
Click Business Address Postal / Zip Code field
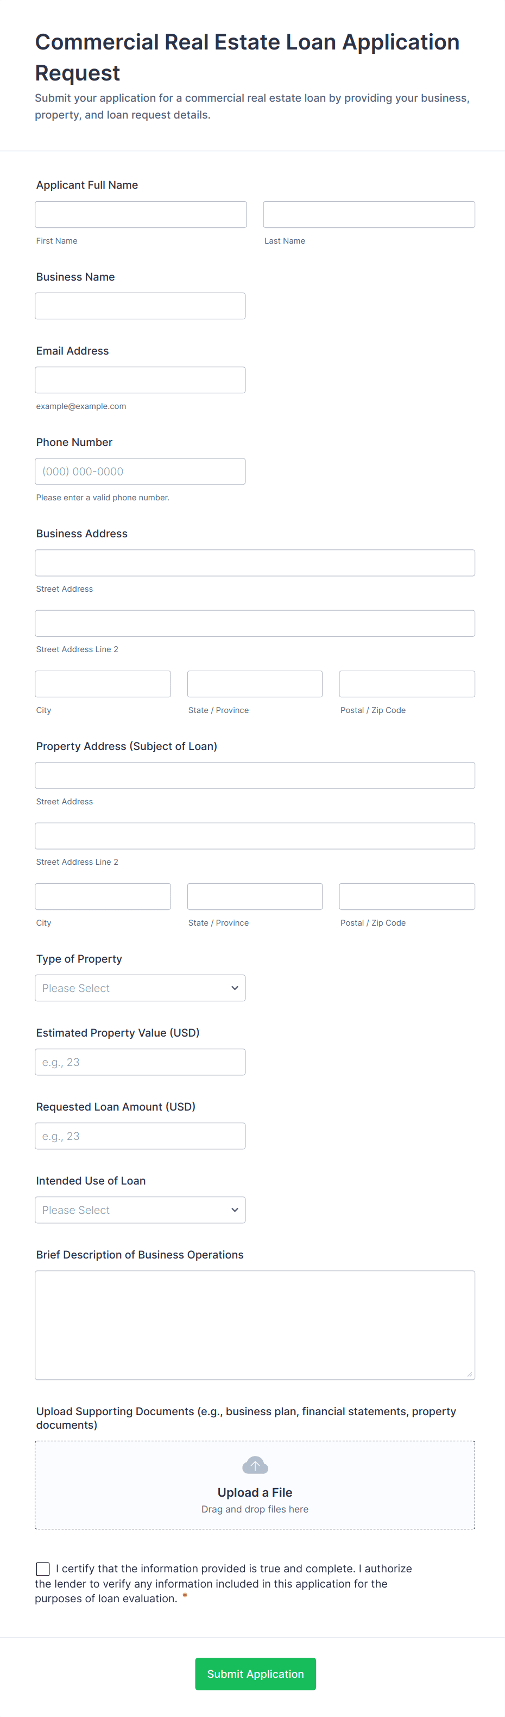(x=407, y=684)
